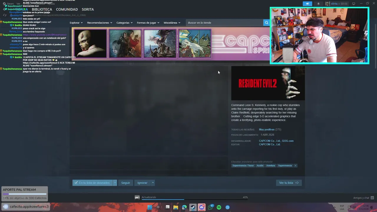Click the Ignorar button
The height and width of the screenshot is (212, 377).
point(142,183)
